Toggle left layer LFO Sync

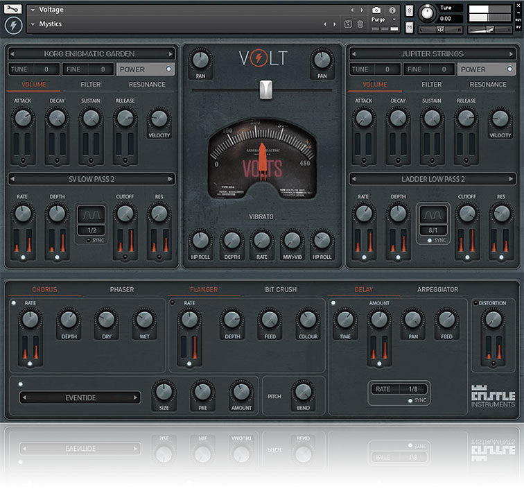coord(89,240)
